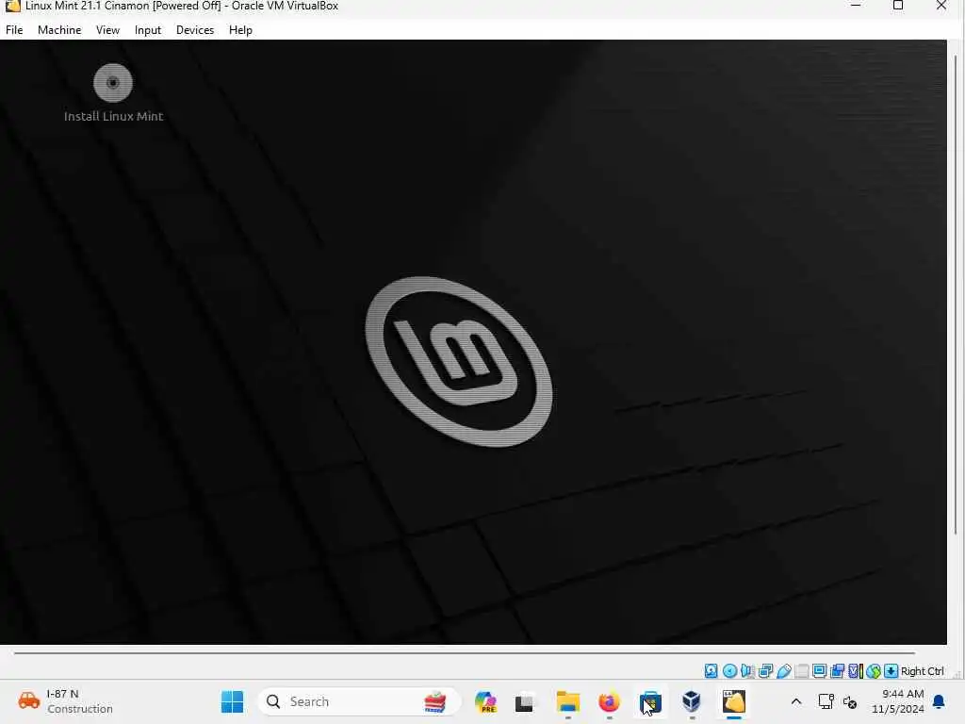Click the recording status icon

837,671
